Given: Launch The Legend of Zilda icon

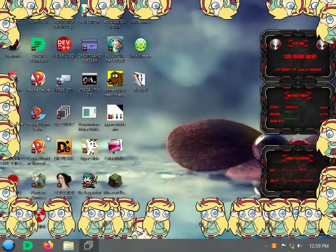Looking at the screenshot, I should [x=90, y=181].
